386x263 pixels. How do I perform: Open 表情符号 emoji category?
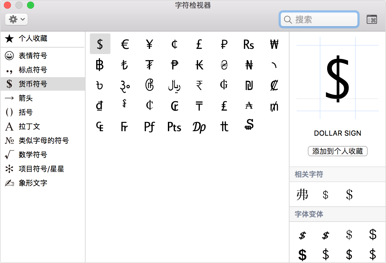pos(33,56)
